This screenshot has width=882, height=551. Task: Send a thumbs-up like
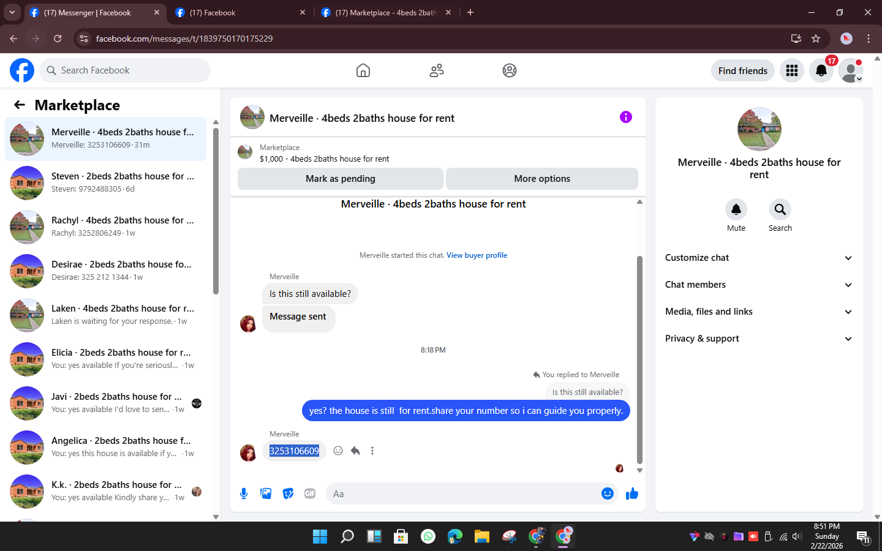[x=632, y=493]
